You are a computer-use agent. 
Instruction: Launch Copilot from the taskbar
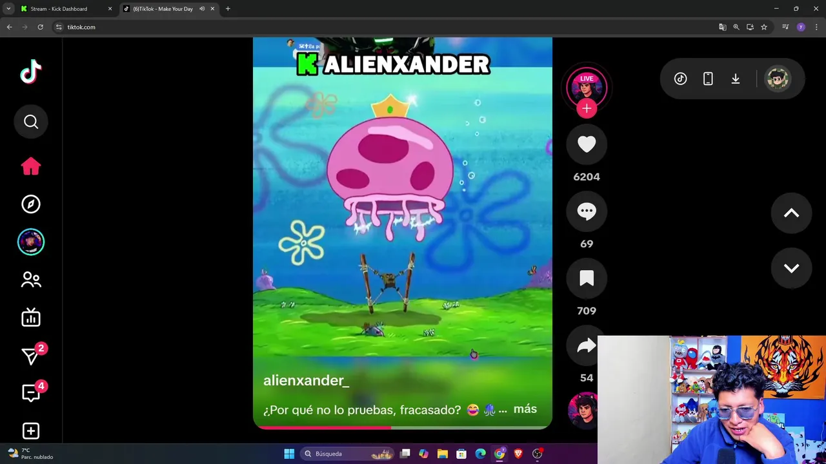423,454
